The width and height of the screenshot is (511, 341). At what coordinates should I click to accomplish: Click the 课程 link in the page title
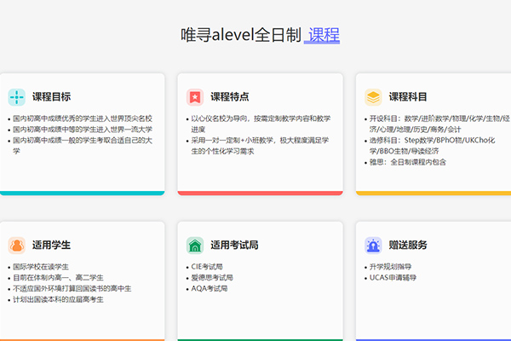[x=322, y=35]
